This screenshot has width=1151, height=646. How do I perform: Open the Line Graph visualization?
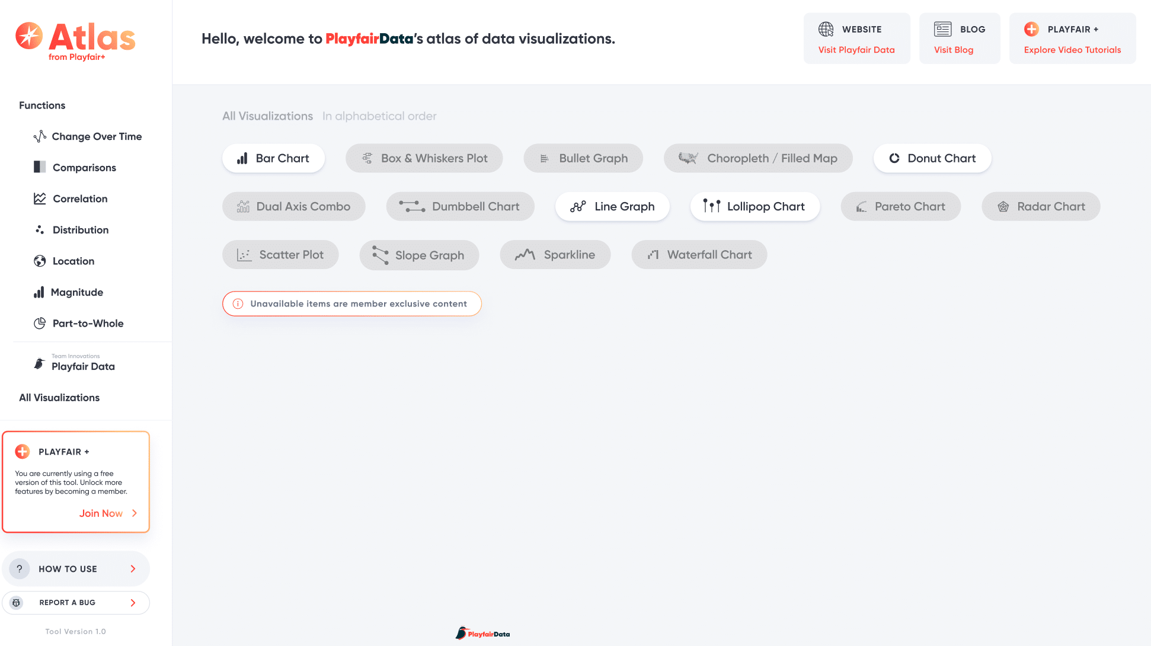(612, 206)
